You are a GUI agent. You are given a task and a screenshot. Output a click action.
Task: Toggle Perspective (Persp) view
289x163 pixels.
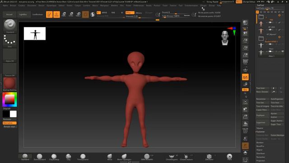tap(245, 62)
